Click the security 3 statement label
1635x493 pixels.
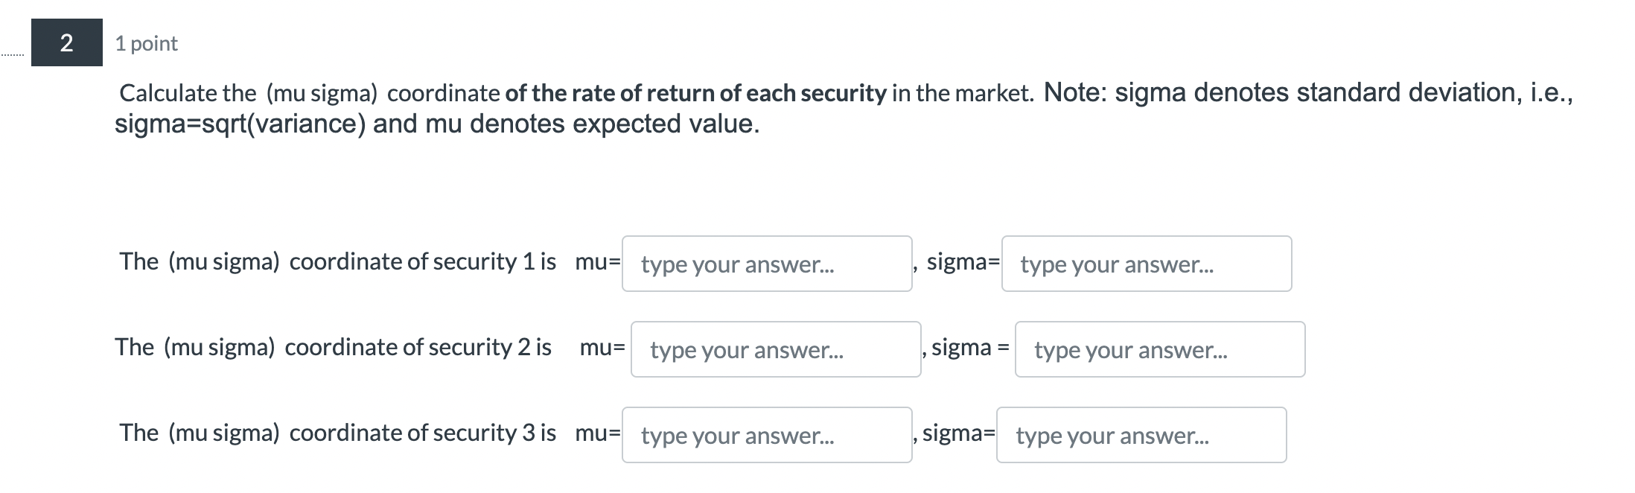tap(339, 433)
